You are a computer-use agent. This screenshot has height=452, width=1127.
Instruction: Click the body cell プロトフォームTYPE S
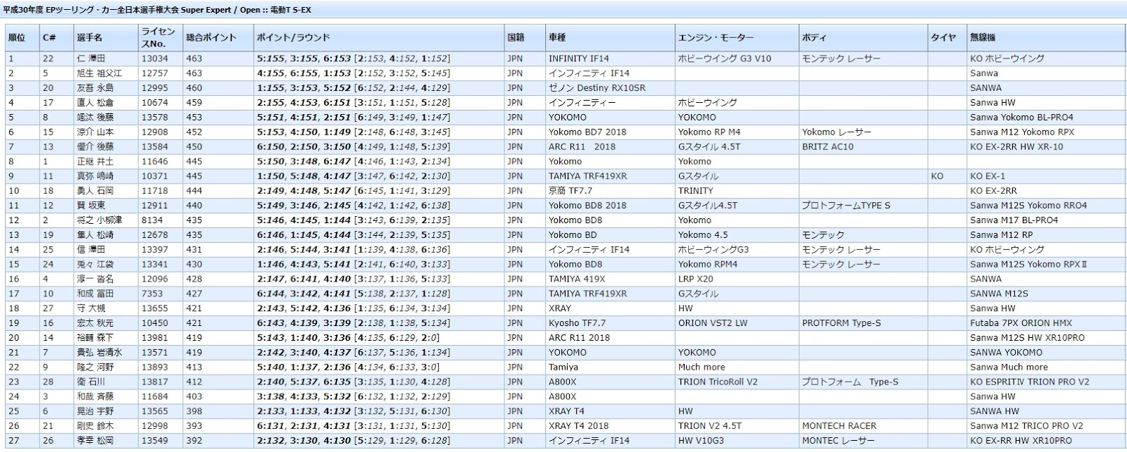tap(846, 206)
